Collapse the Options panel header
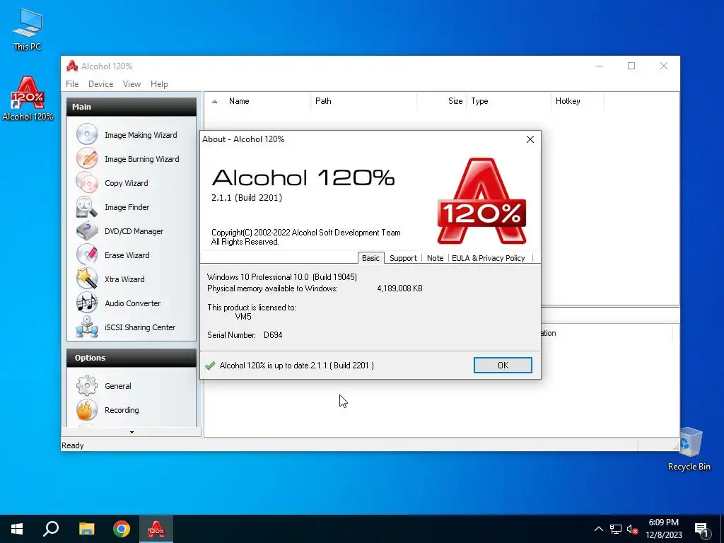Screen dimensions: 724x543 (x=132, y=358)
